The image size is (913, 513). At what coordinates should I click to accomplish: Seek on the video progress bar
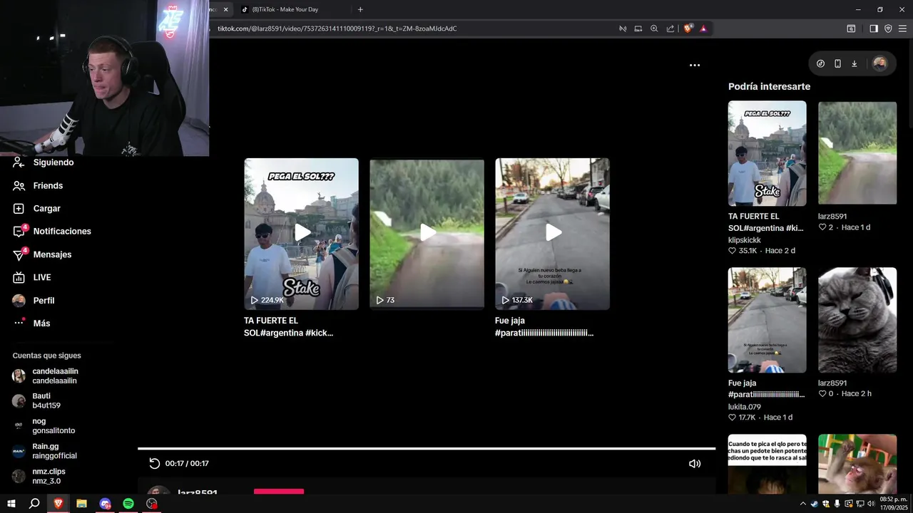tap(427, 449)
